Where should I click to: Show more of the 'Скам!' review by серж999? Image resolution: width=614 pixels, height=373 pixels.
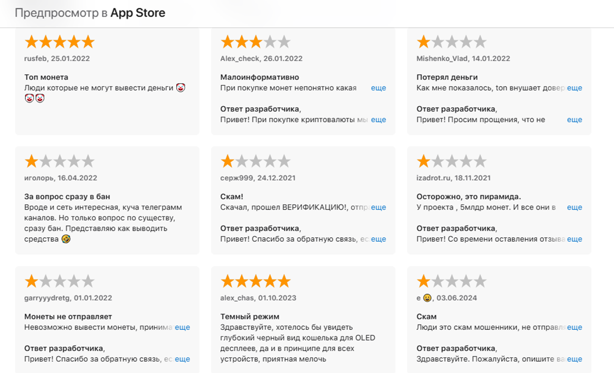tap(378, 207)
